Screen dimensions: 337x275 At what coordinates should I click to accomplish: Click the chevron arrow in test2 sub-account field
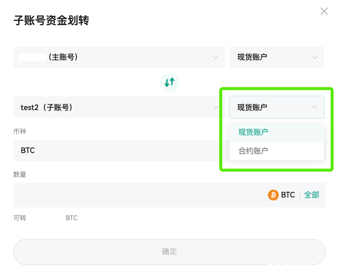215,107
